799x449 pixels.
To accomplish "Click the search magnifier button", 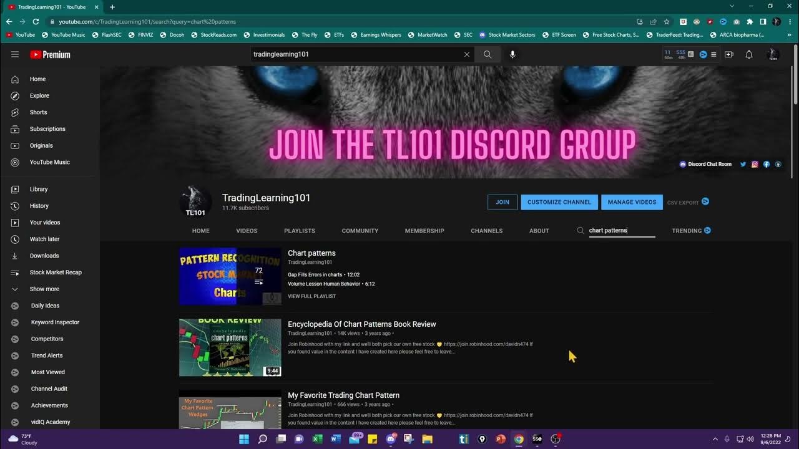I will coord(488,54).
